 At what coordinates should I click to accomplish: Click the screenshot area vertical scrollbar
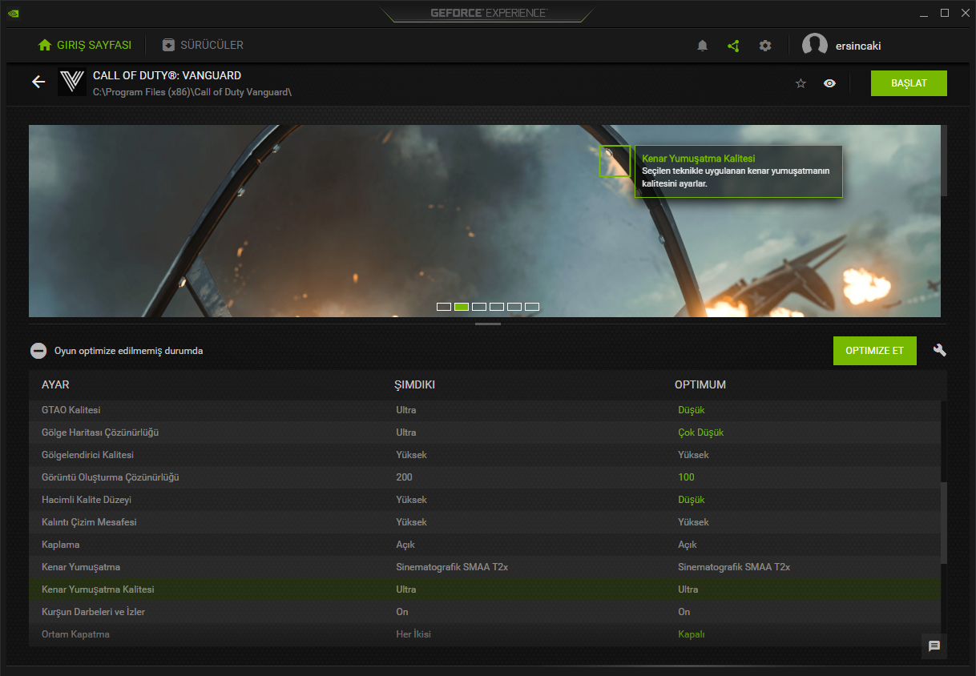(x=944, y=160)
